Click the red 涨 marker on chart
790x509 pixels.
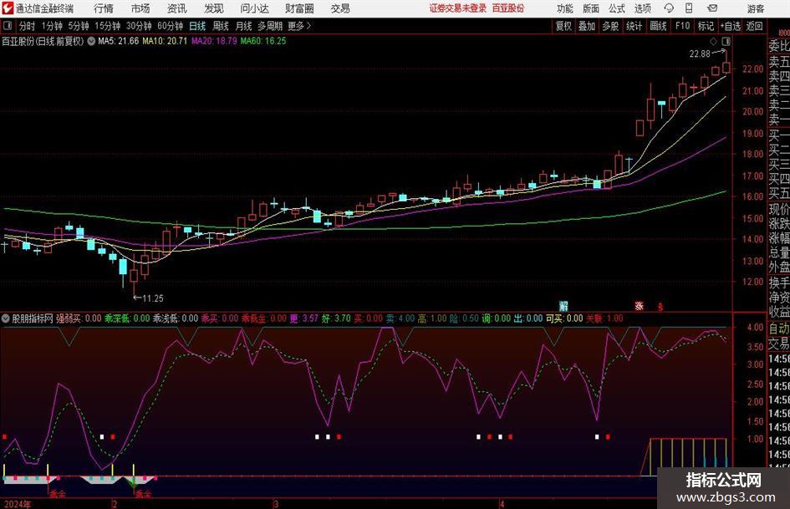(639, 305)
